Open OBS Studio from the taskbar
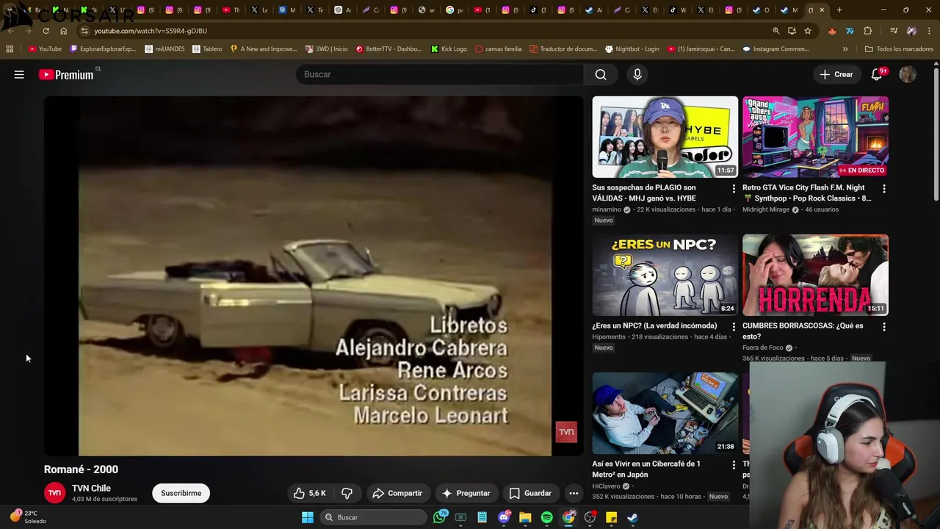Viewport: 940px width, 529px height. coord(590,517)
